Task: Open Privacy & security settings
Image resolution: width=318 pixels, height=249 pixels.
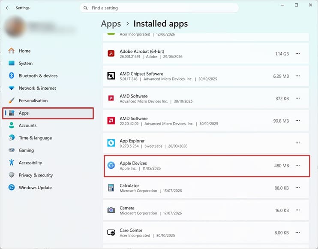Action: [48, 175]
